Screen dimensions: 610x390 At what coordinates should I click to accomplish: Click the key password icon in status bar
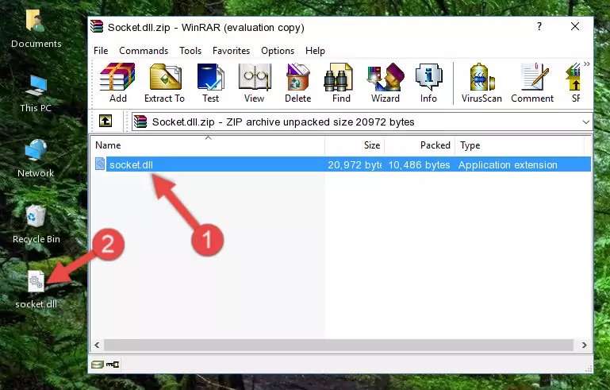pos(113,365)
